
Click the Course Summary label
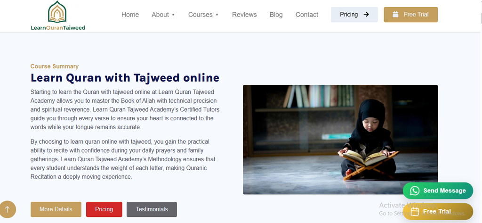point(55,66)
